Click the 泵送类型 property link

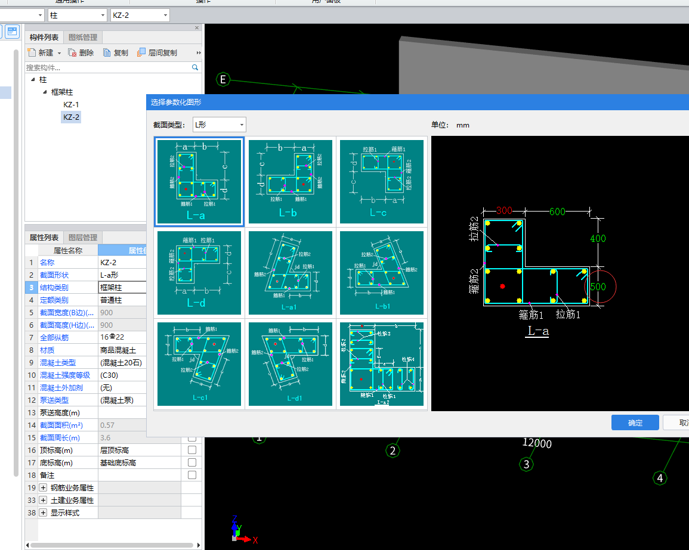[54, 400]
